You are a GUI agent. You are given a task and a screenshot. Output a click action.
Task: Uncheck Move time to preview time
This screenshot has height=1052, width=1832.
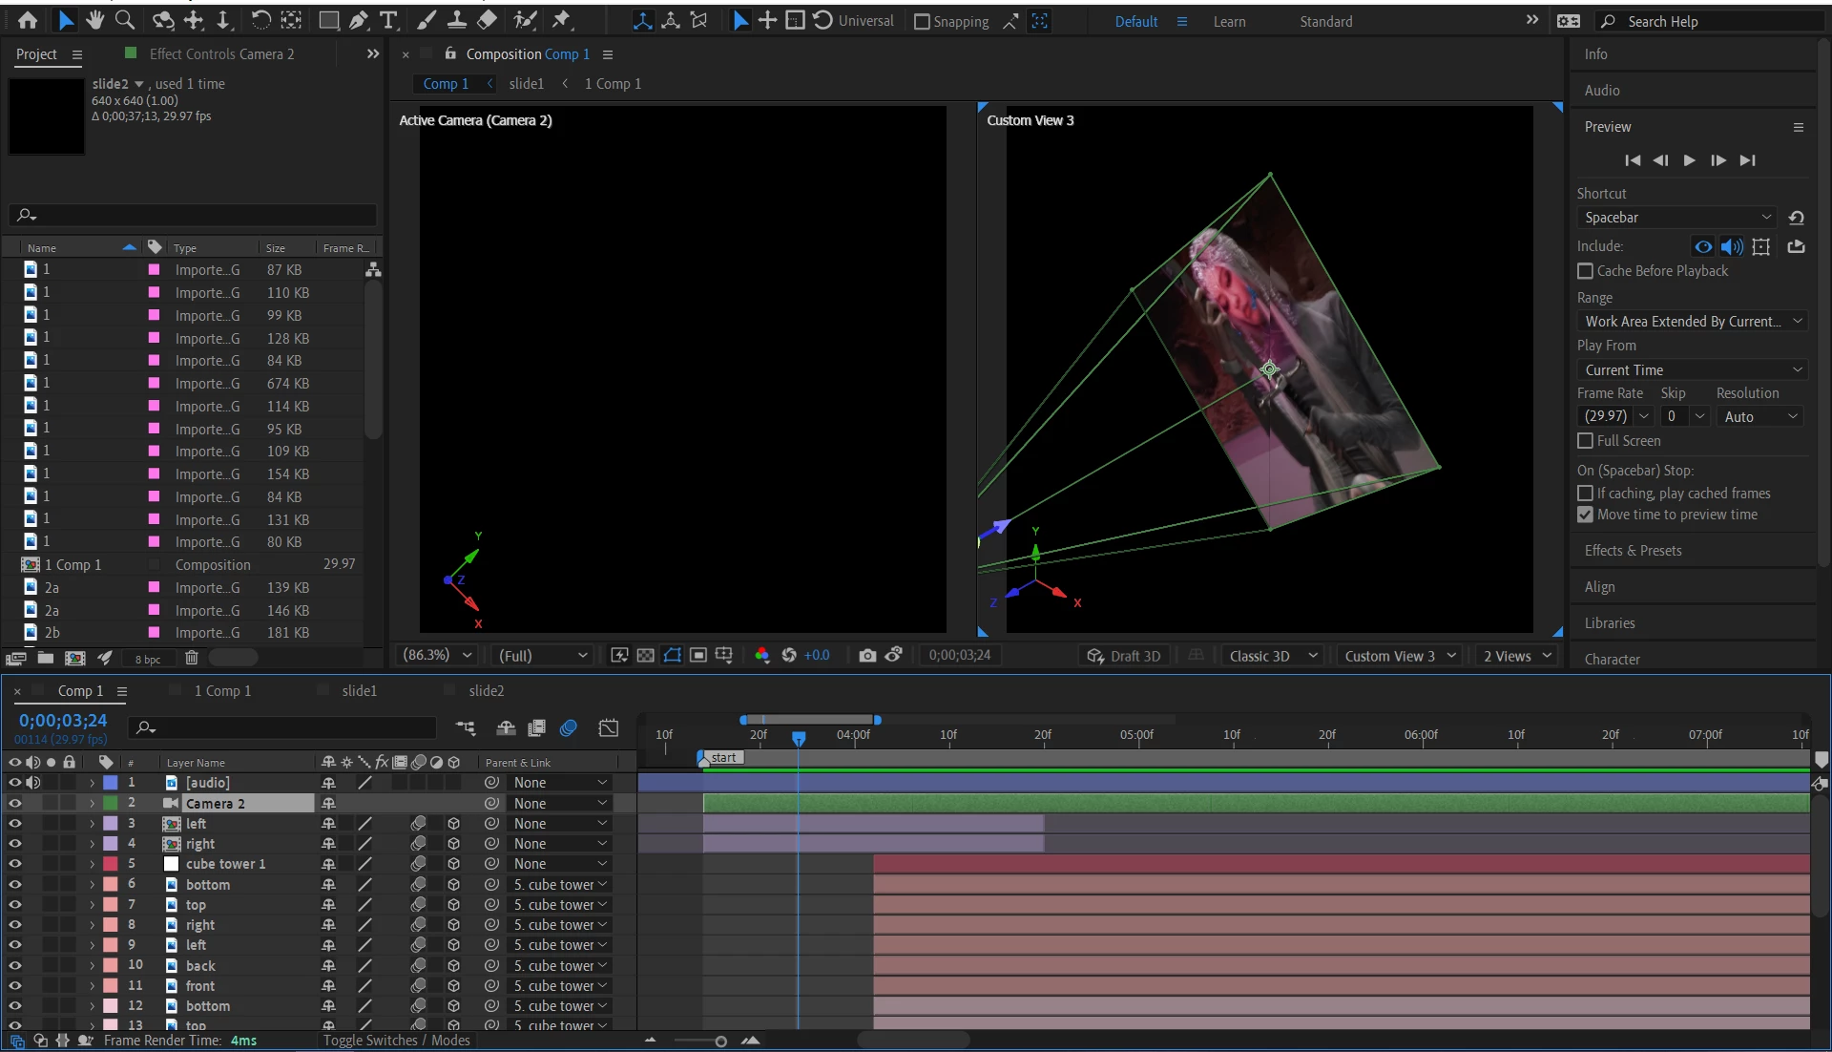coord(1585,515)
